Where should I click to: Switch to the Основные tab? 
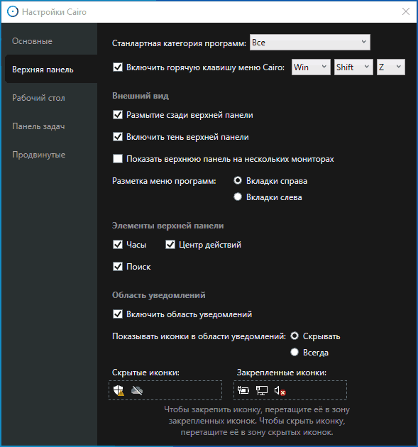(50, 41)
